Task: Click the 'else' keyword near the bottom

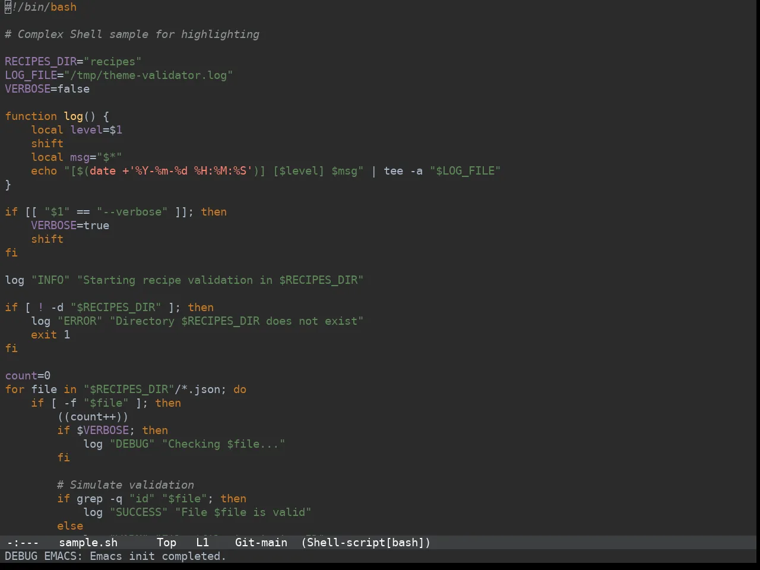Action: click(x=70, y=526)
